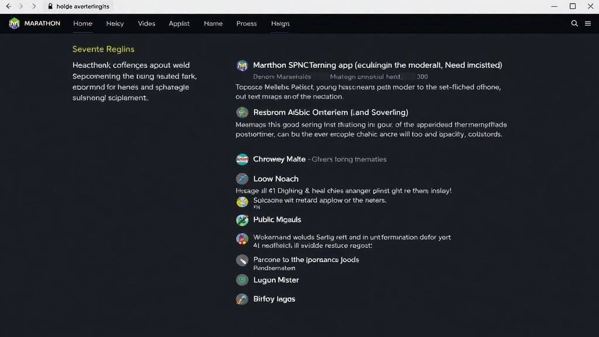Click the MARATHON brand text
Viewport: 599px width, 337px height.
42,23
